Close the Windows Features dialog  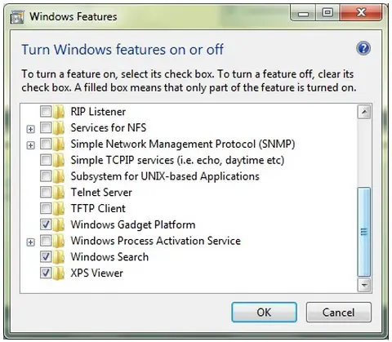coord(361,12)
